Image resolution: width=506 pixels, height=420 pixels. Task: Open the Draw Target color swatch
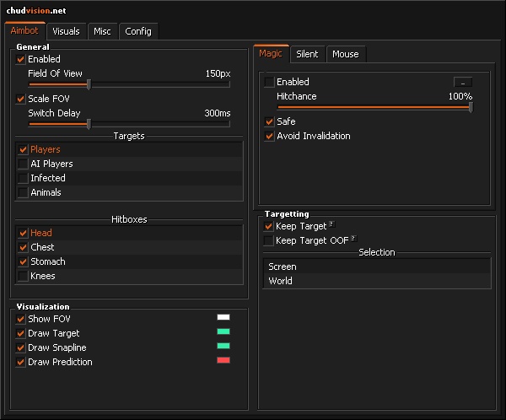point(223,331)
